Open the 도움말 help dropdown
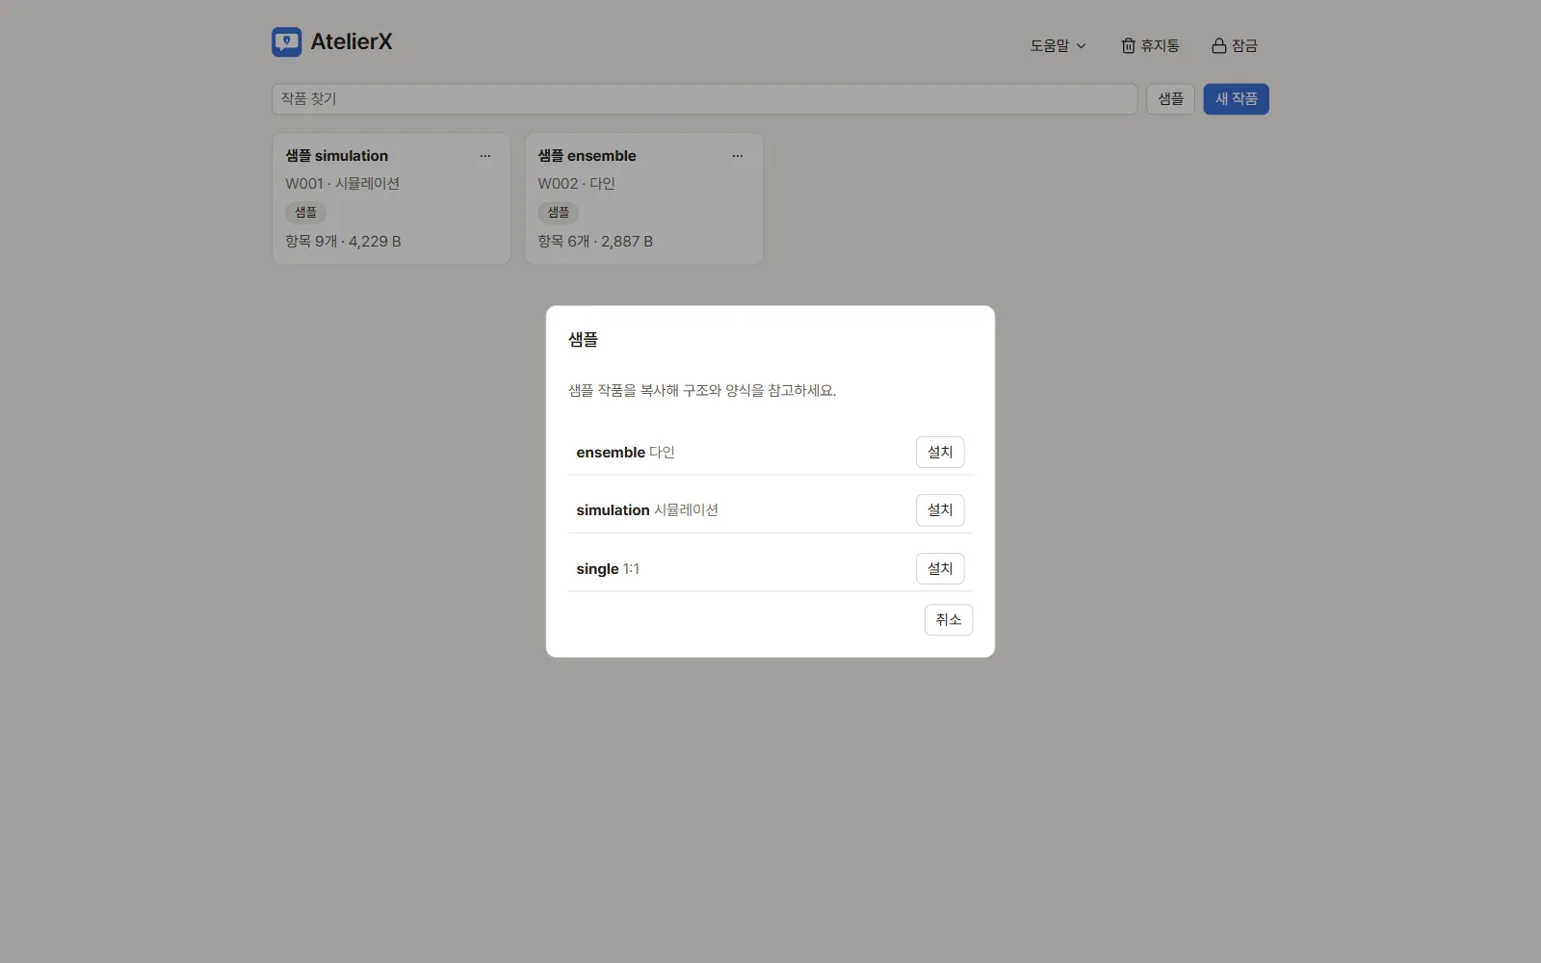The image size is (1541, 963). pyautogui.click(x=1058, y=45)
